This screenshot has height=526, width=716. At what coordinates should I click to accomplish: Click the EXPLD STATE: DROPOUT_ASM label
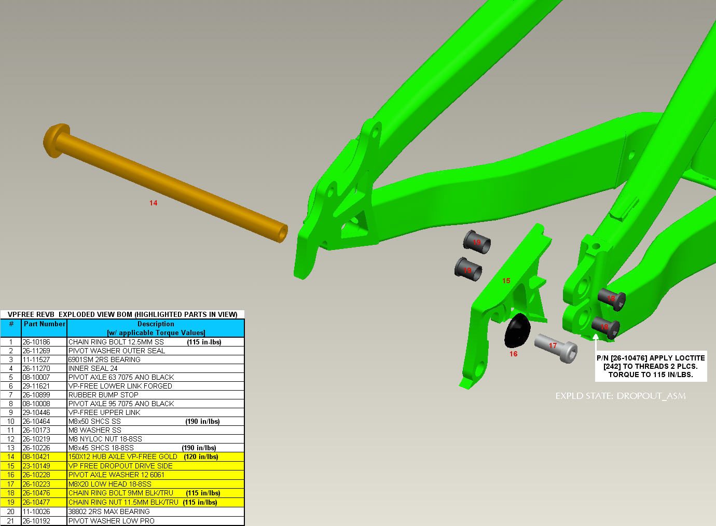click(x=620, y=396)
